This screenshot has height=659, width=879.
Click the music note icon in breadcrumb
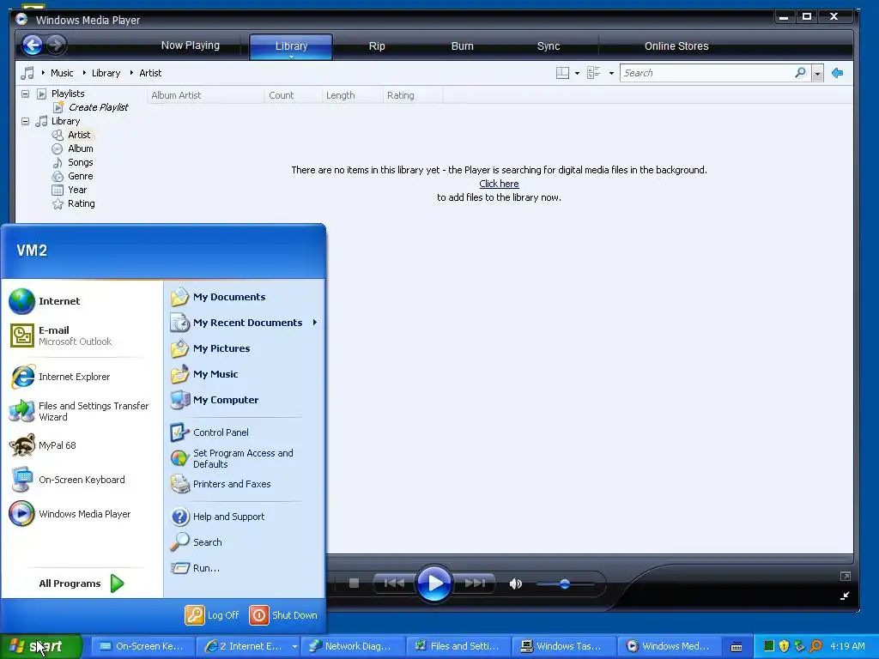pyautogui.click(x=27, y=73)
